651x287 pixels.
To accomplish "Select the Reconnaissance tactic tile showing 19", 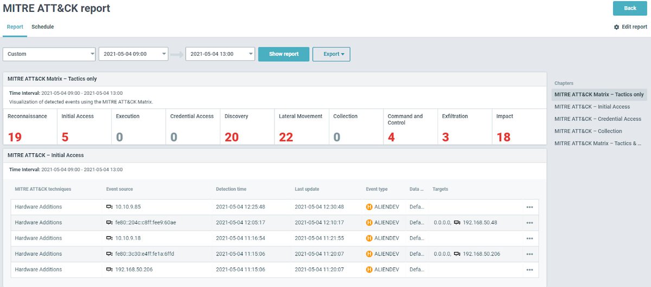I will pyautogui.click(x=30, y=127).
